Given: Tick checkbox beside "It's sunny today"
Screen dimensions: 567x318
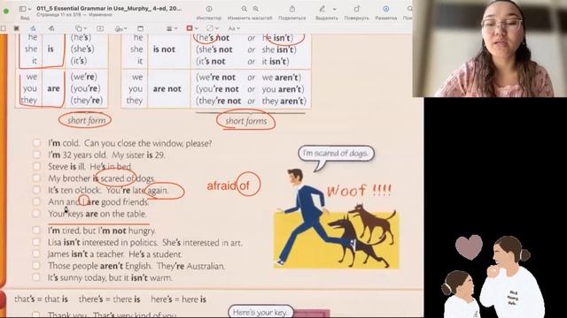Looking at the screenshot, I should coord(36,277).
